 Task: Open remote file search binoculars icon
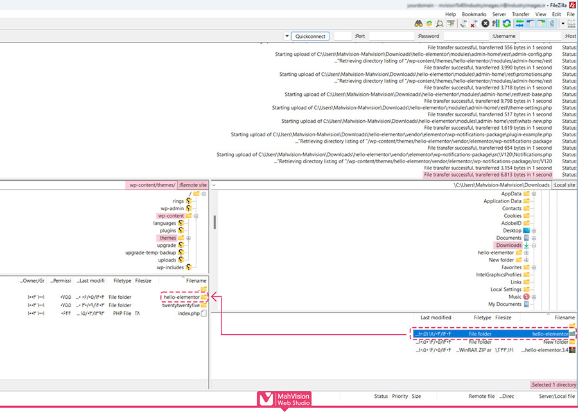[419, 23]
